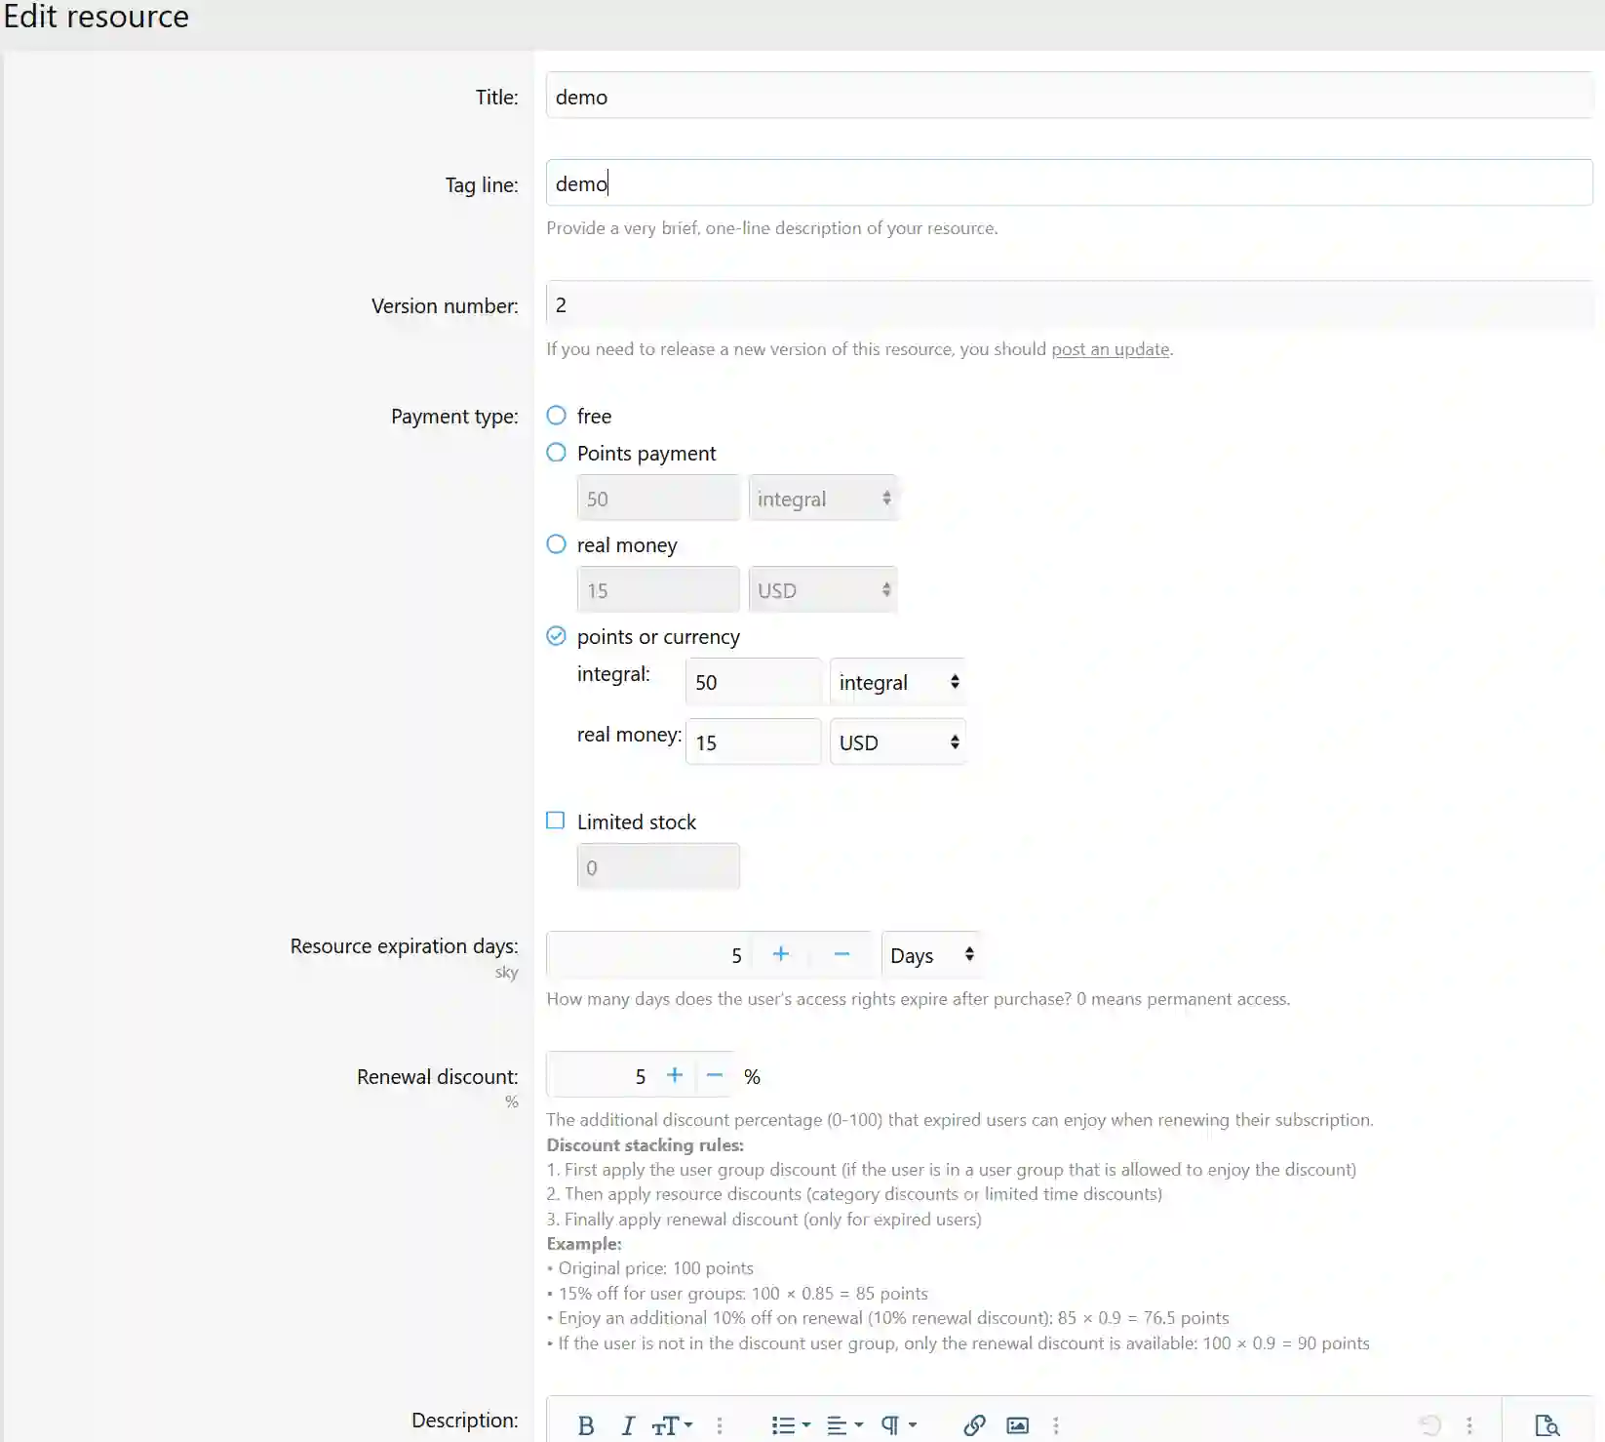Increase resource expiration days with plus
The height and width of the screenshot is (1442, 1605).
click(x=780, y=954)
